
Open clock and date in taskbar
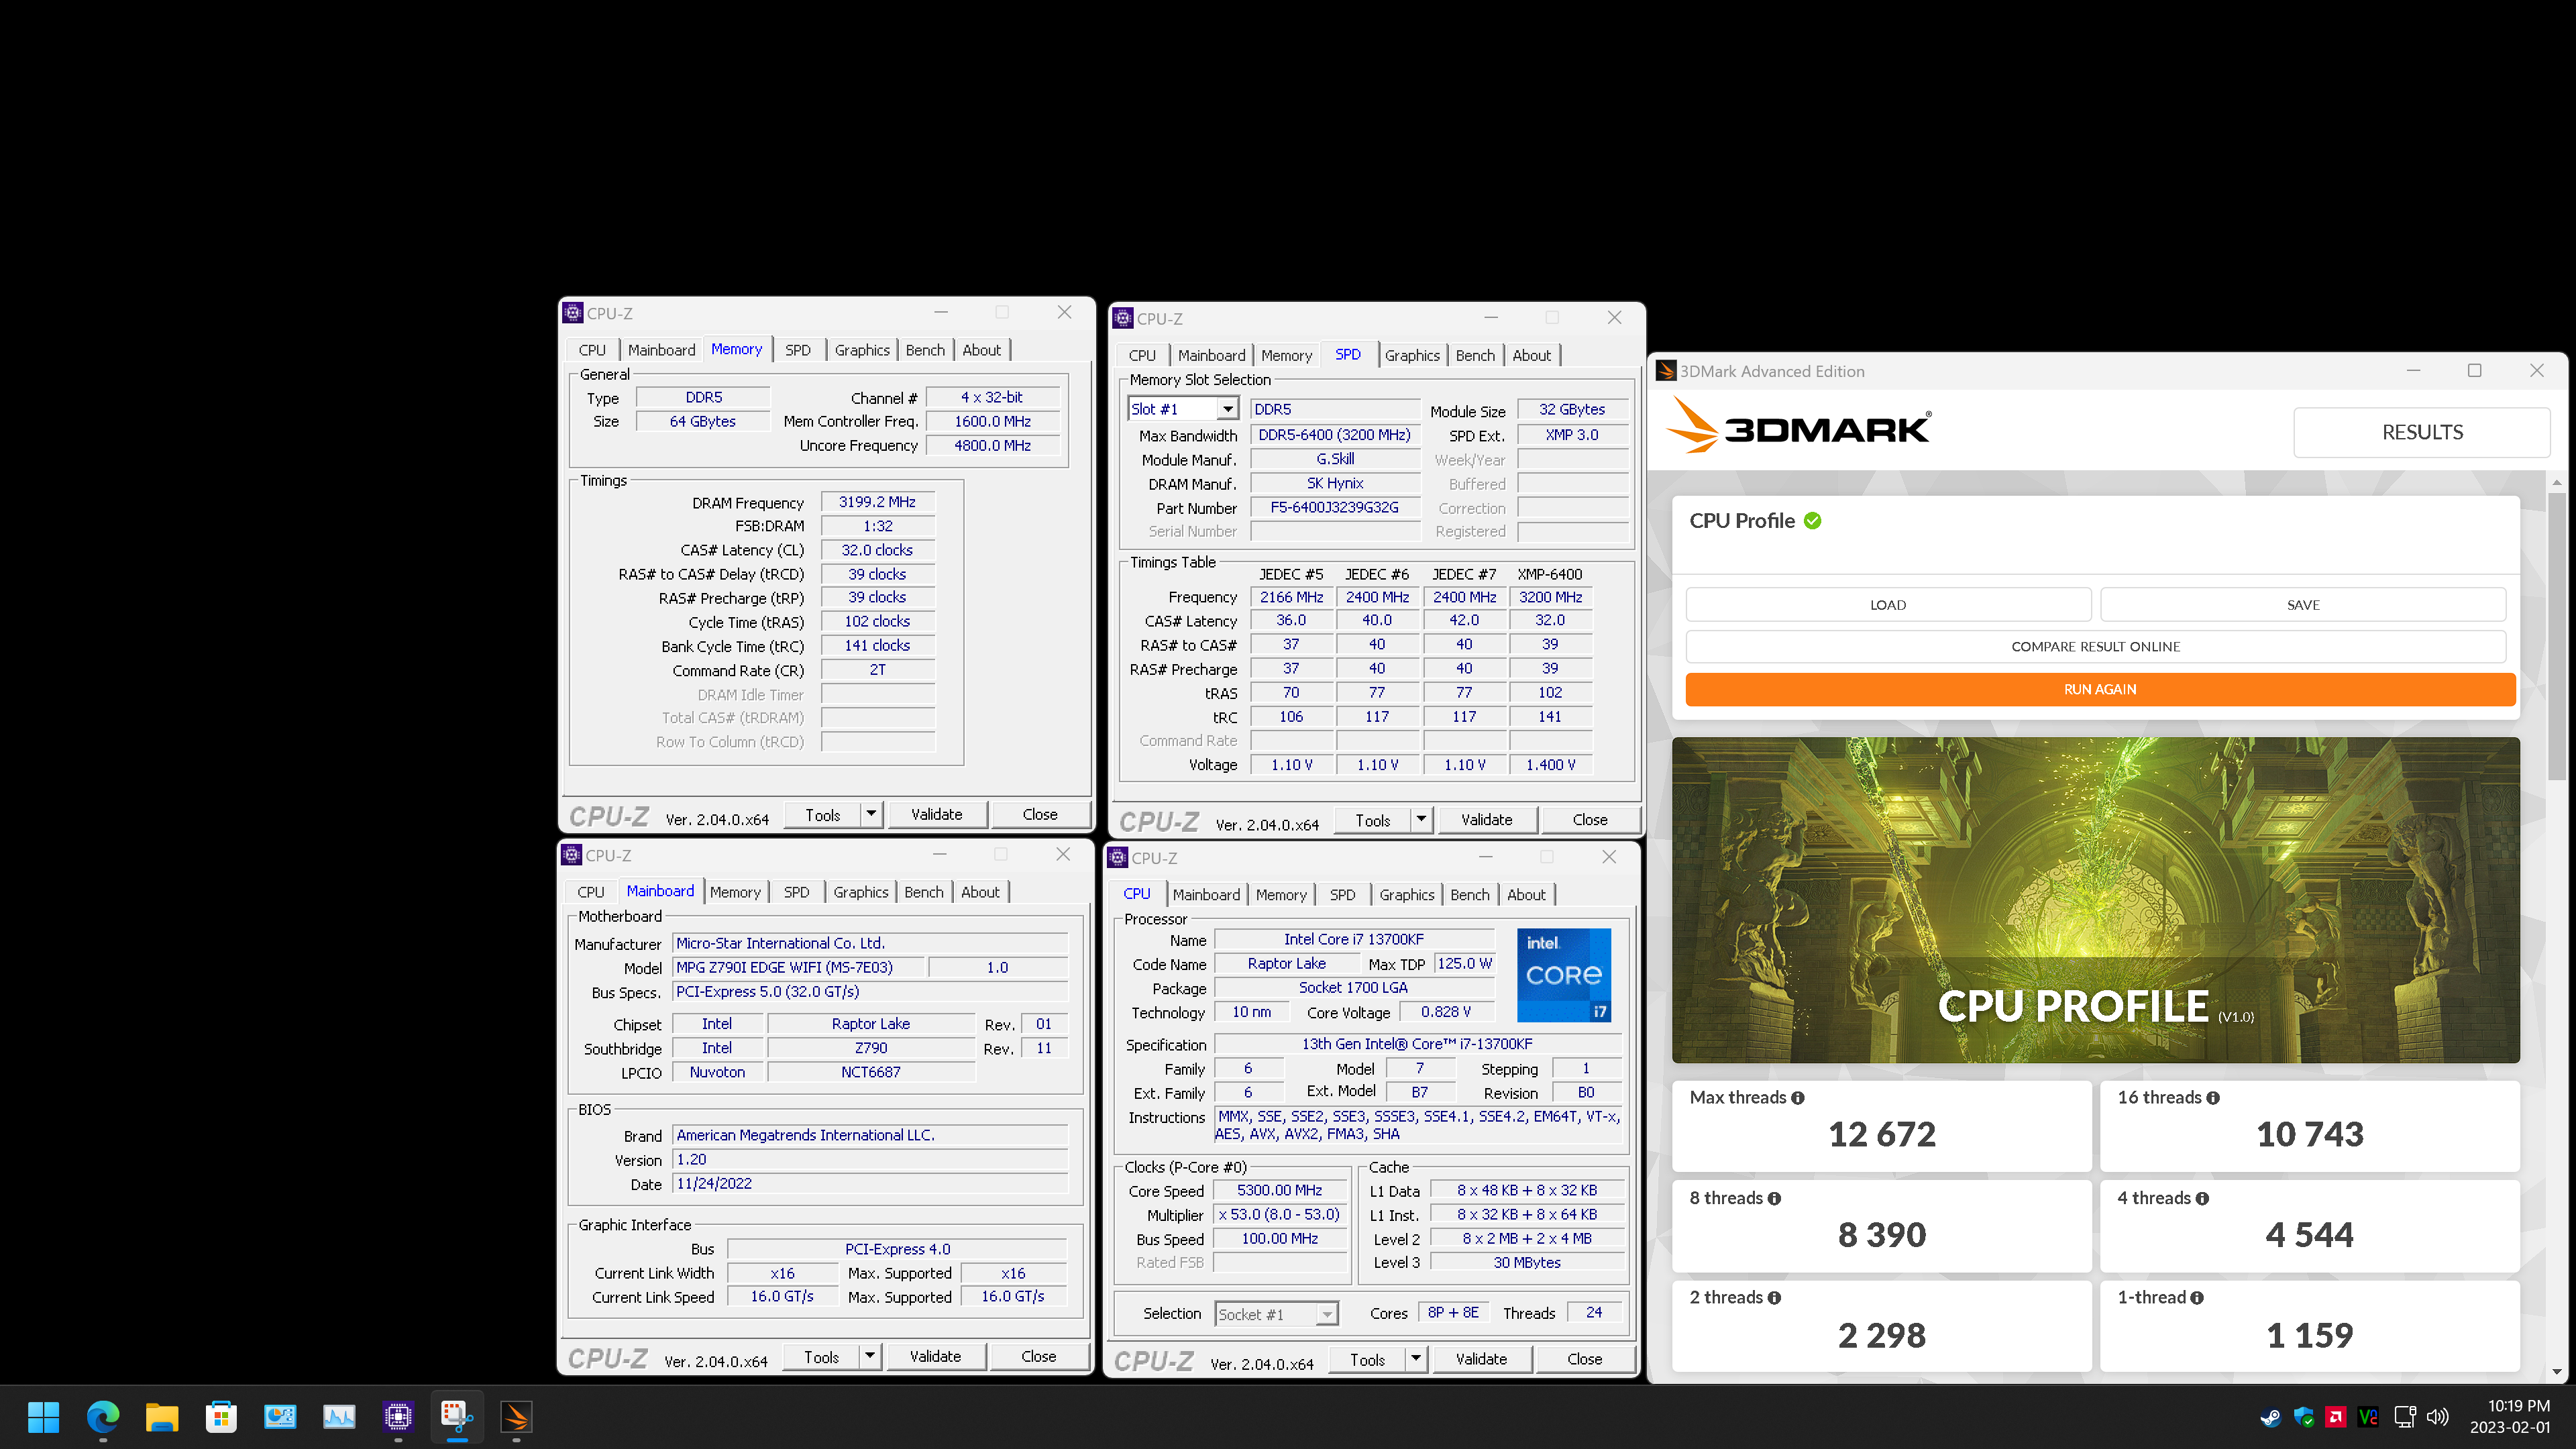2510,1416
